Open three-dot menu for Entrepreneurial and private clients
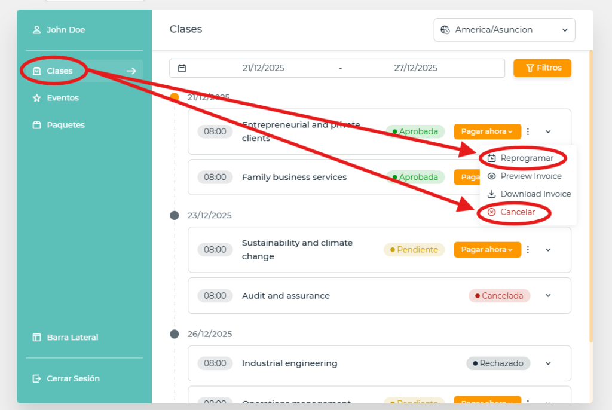The width and height of the screenshot is (612, 410). click(528, 131)
